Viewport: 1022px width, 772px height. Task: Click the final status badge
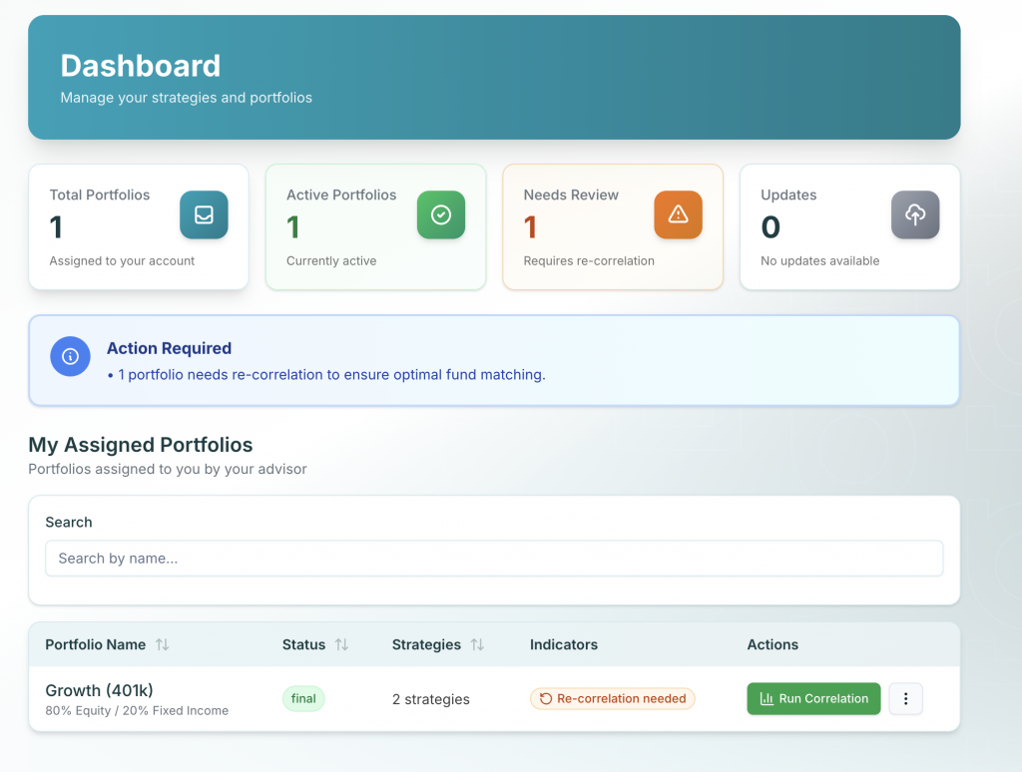click(x=303, y=699)
